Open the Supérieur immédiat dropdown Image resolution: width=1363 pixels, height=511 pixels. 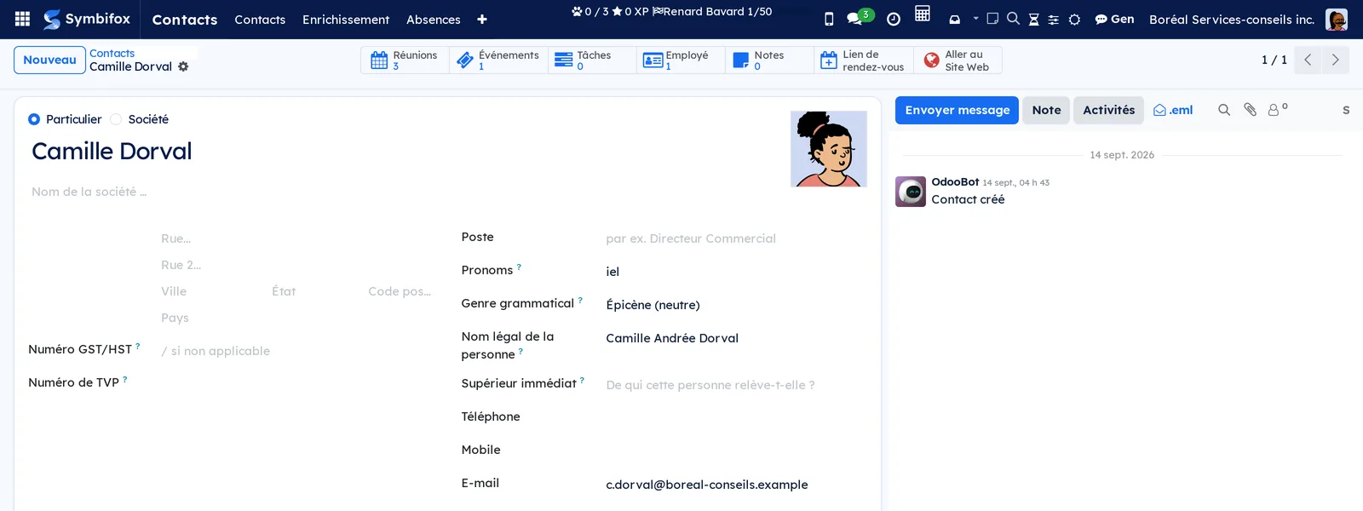(734, 385)
